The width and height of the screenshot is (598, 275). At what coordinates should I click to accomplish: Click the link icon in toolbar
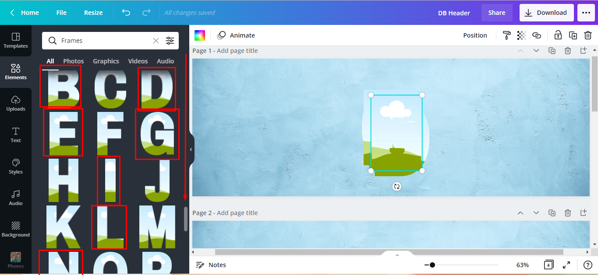(x=537, y=35)
